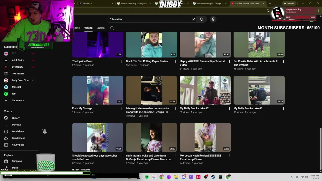Viewport: 322px width, 181px height.
Task: Open Your videos page
Action: click(18, 145)
